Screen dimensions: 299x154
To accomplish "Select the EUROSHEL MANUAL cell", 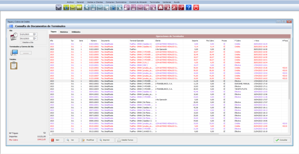I will tap(242, 84).
